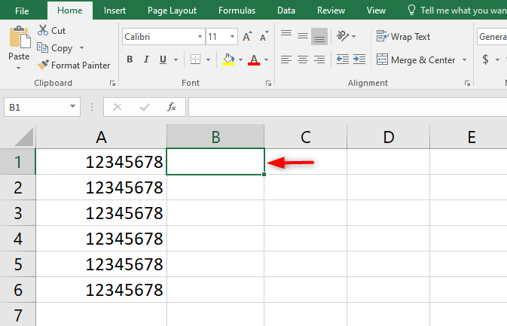
Task: Select column D header
Action: click(388, 137)
